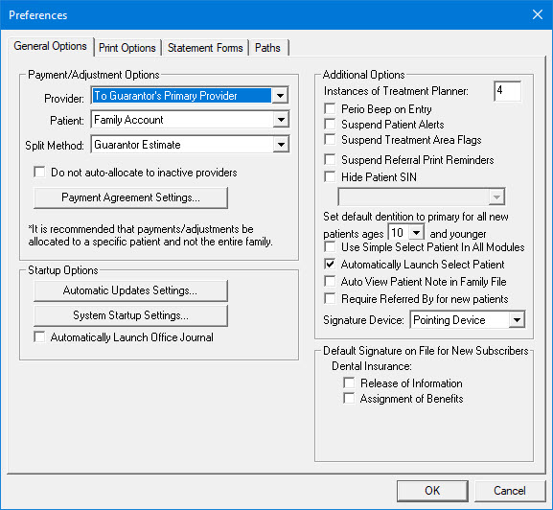Open the Signature Device dropdown

[x=517, y=320]
